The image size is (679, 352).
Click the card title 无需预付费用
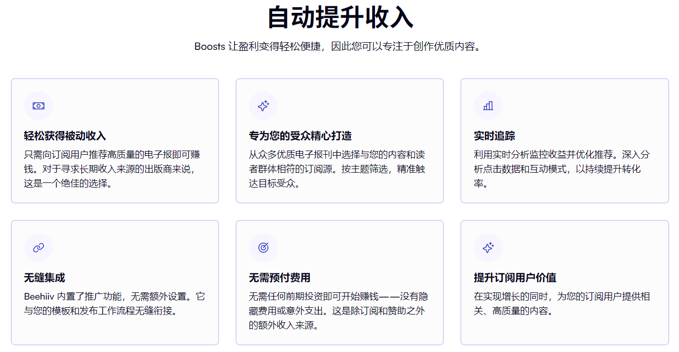click(x=280, y=277)
